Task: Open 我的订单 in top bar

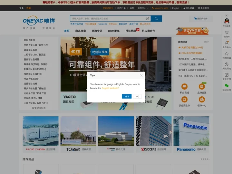Action: [x=121, y=8]
